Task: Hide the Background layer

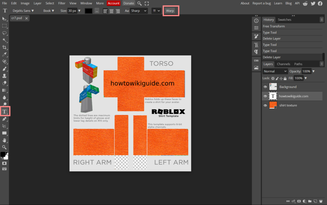Action: pos(265,87)
